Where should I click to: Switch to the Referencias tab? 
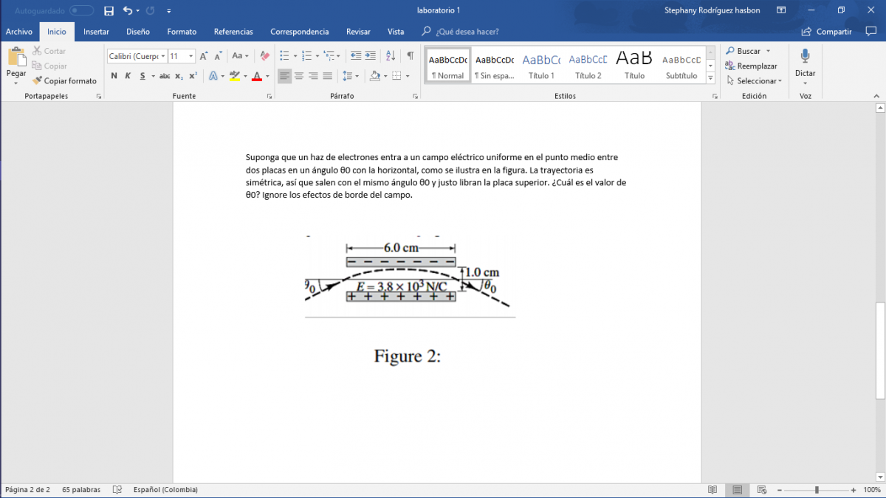[233, 32]
